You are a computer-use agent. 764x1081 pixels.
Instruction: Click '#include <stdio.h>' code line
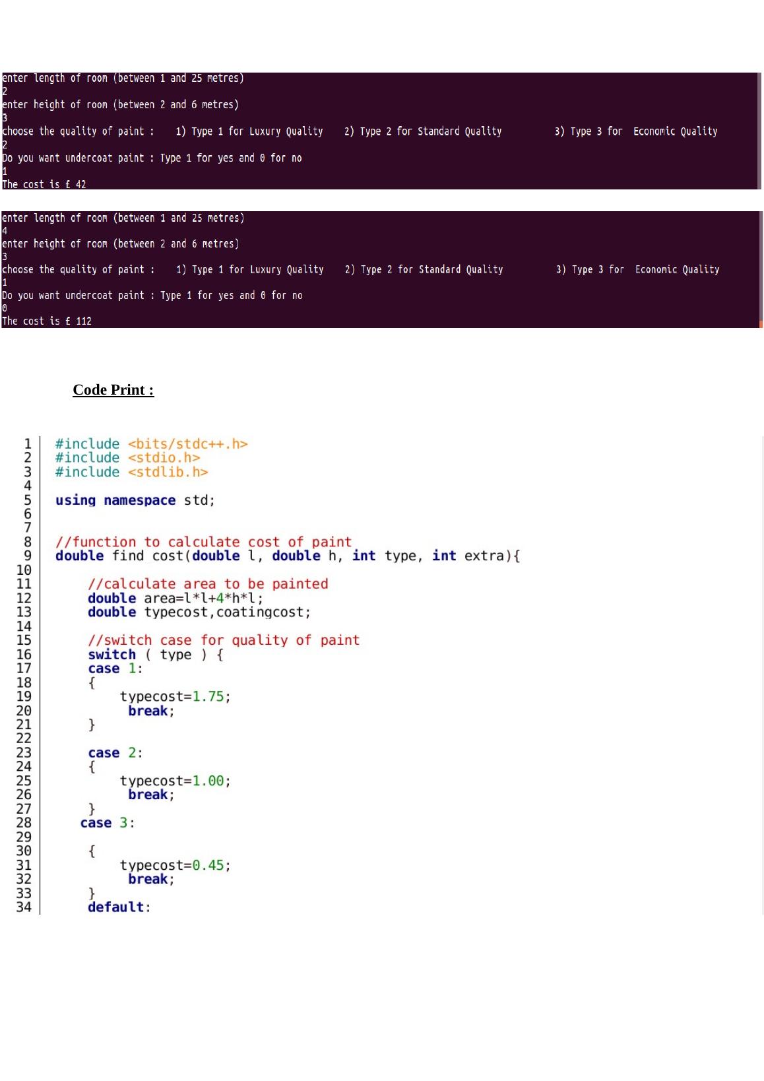pos(127,458)
